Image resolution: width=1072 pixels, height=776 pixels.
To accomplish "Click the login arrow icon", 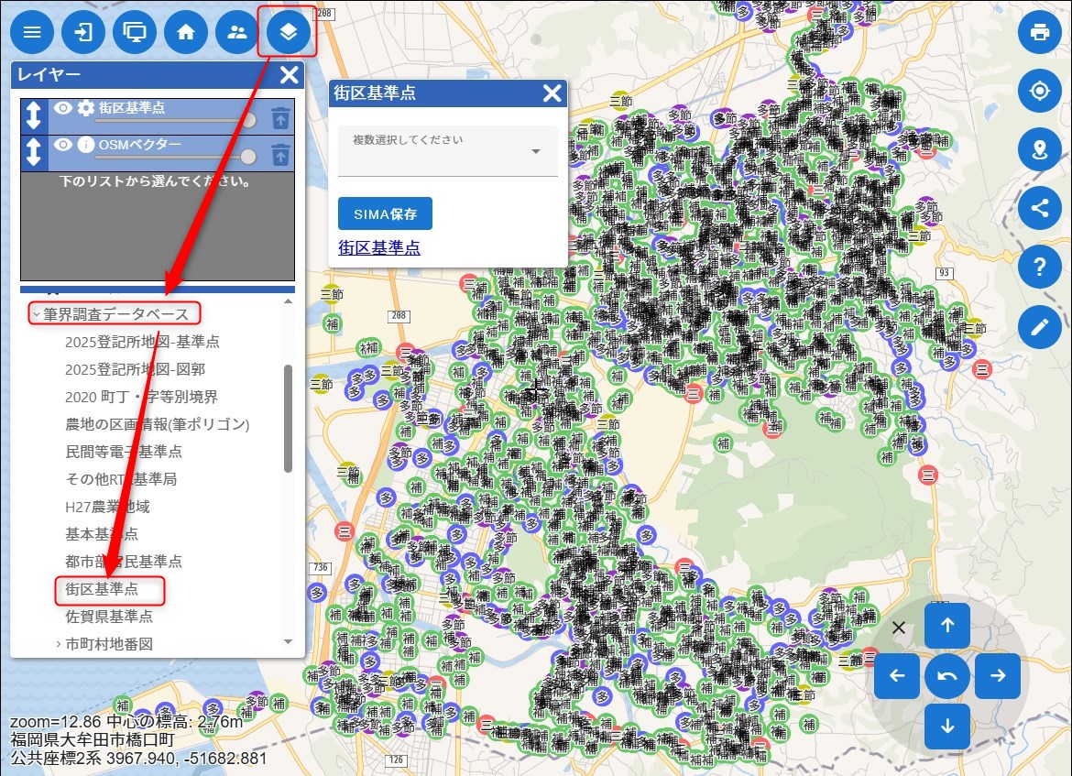I will click(83, 33).
